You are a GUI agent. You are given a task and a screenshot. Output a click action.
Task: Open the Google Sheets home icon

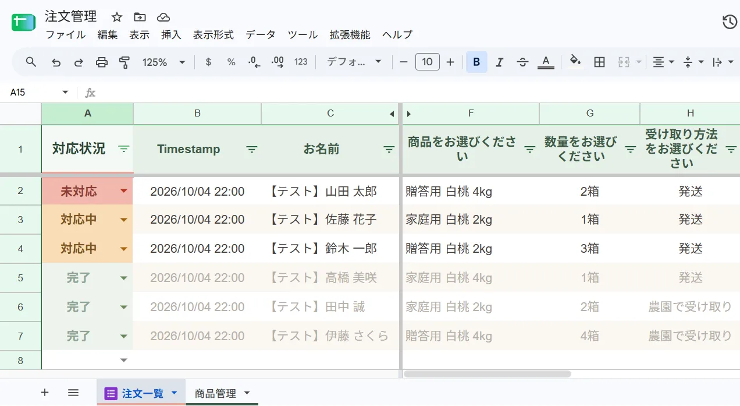(24, 22)
